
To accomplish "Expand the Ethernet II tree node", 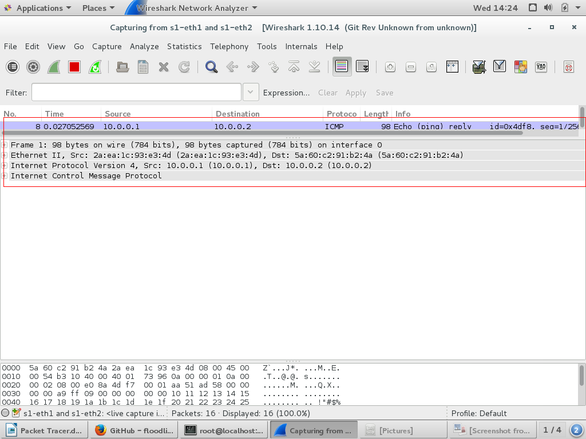I will [5, 155].
